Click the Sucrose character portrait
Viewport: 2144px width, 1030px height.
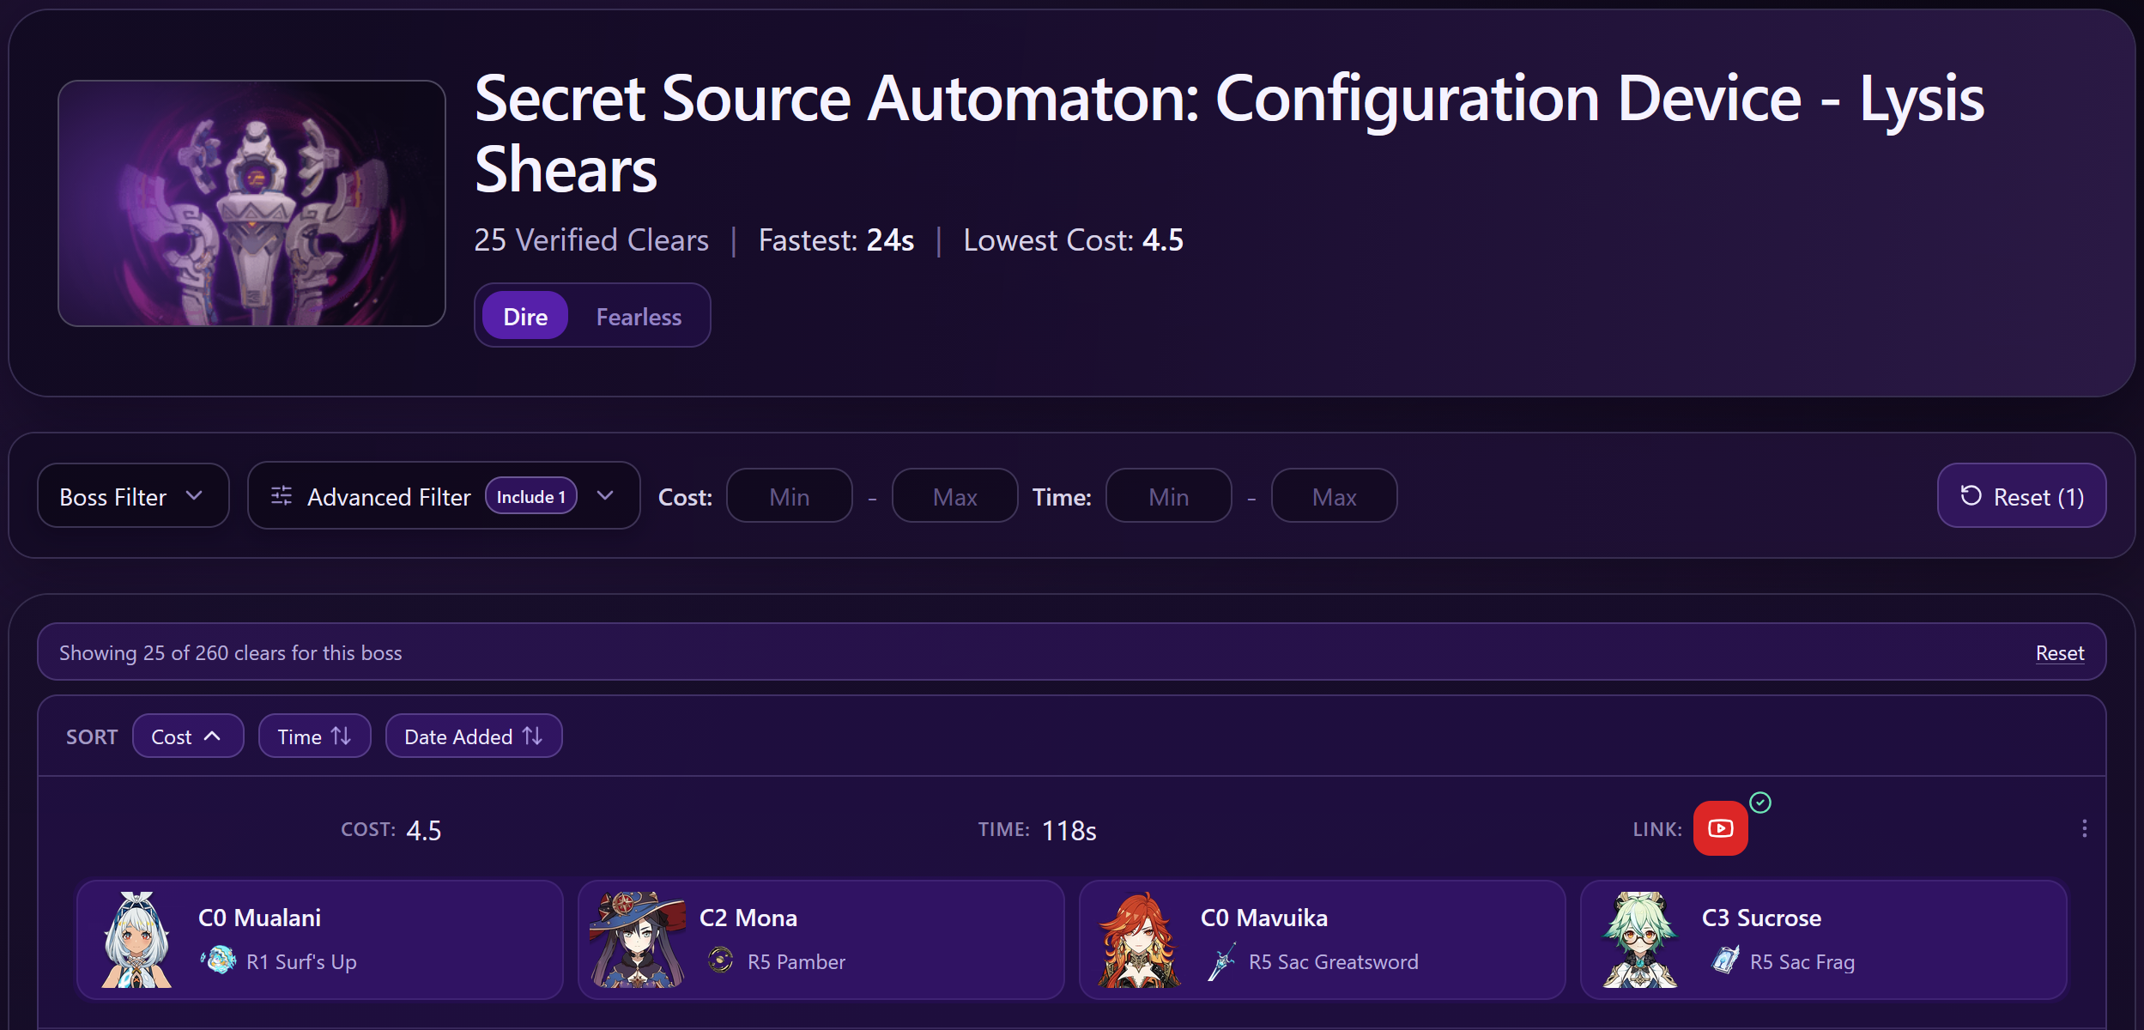coord(1640,939)
